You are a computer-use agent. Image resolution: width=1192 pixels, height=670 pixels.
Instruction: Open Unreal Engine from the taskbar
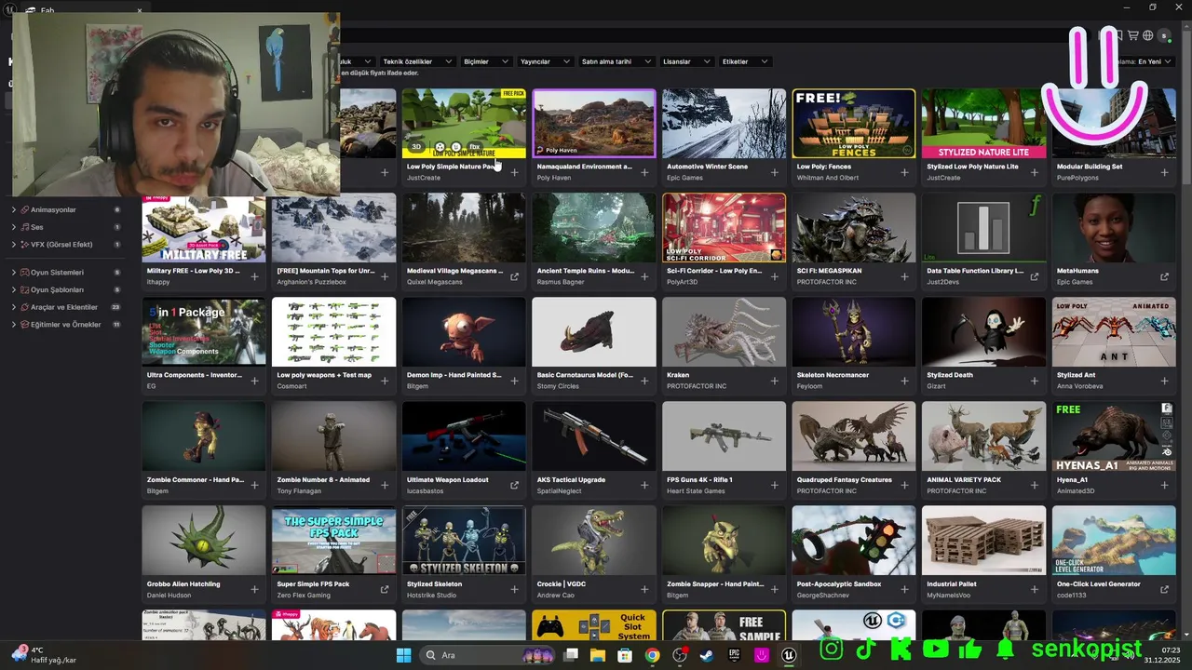tap(789, 655)
